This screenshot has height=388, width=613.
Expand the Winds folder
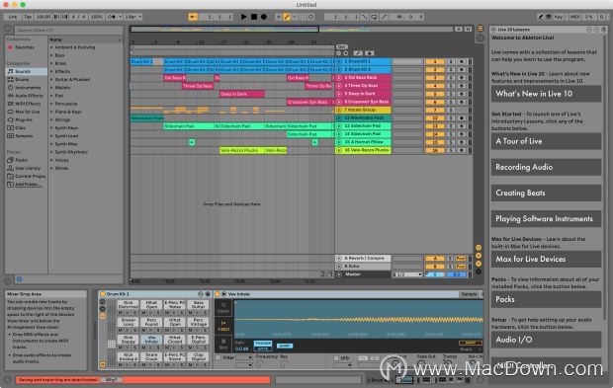51,168
